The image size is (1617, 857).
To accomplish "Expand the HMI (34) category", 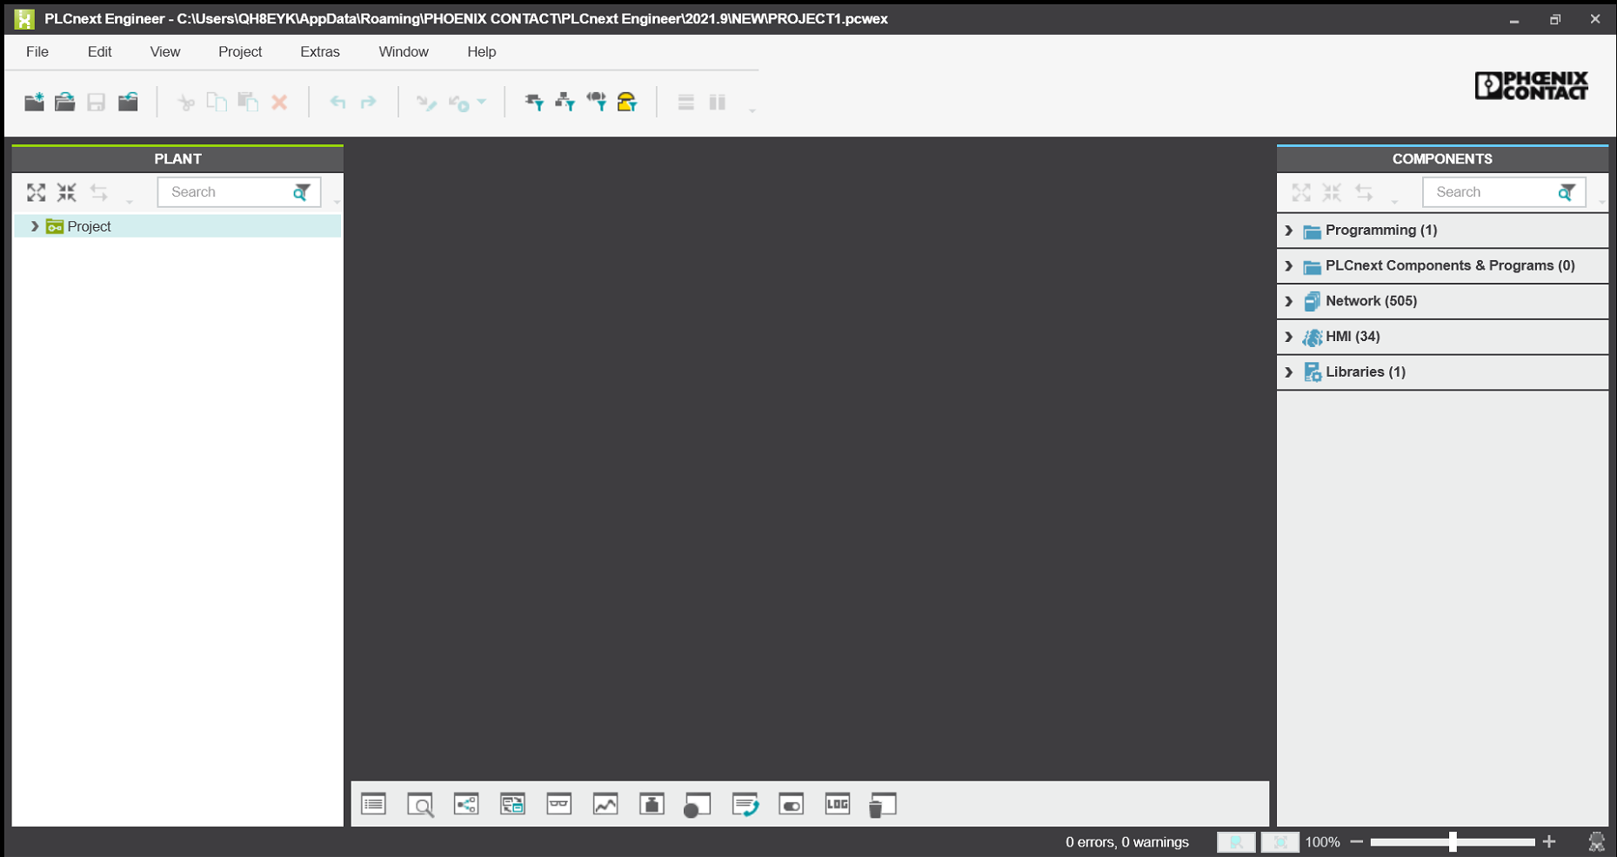I will pyautogui.click(x=1289, y=337).
